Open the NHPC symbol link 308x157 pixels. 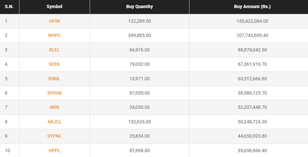(54, 35)
